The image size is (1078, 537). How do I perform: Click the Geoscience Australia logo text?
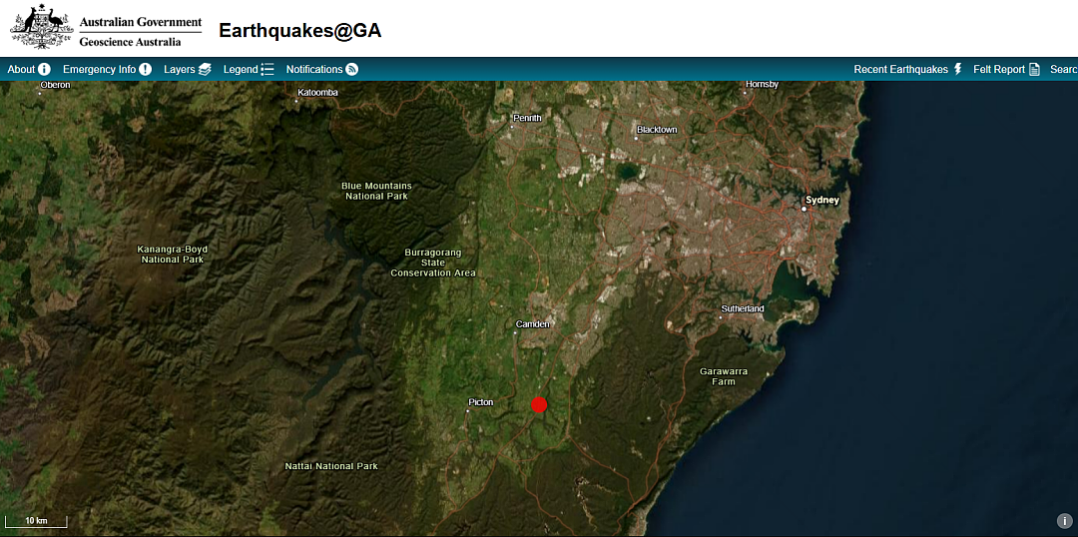(x=130, y=42)
